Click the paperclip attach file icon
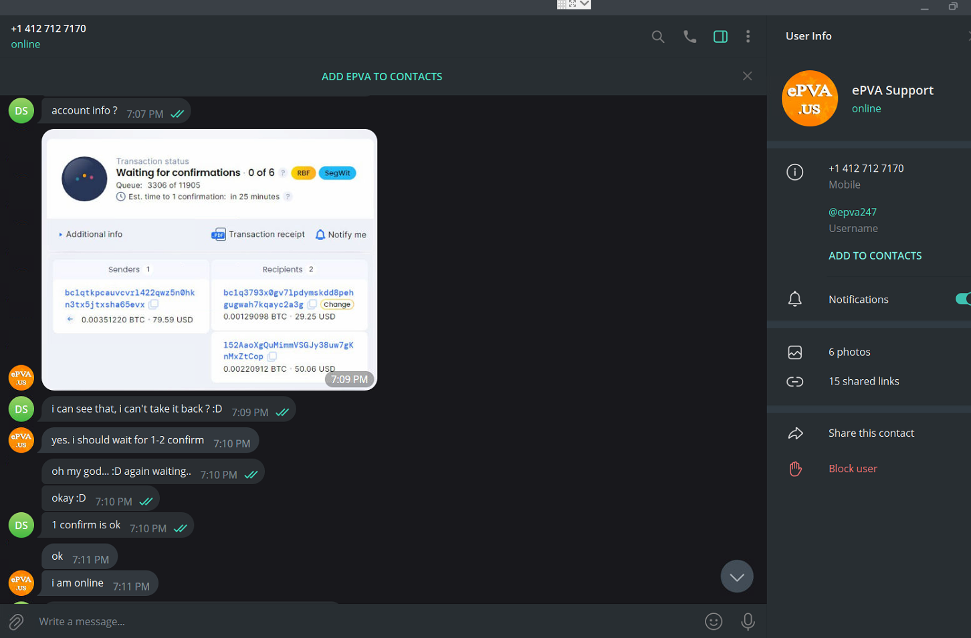971x638 pixels. 16,622
